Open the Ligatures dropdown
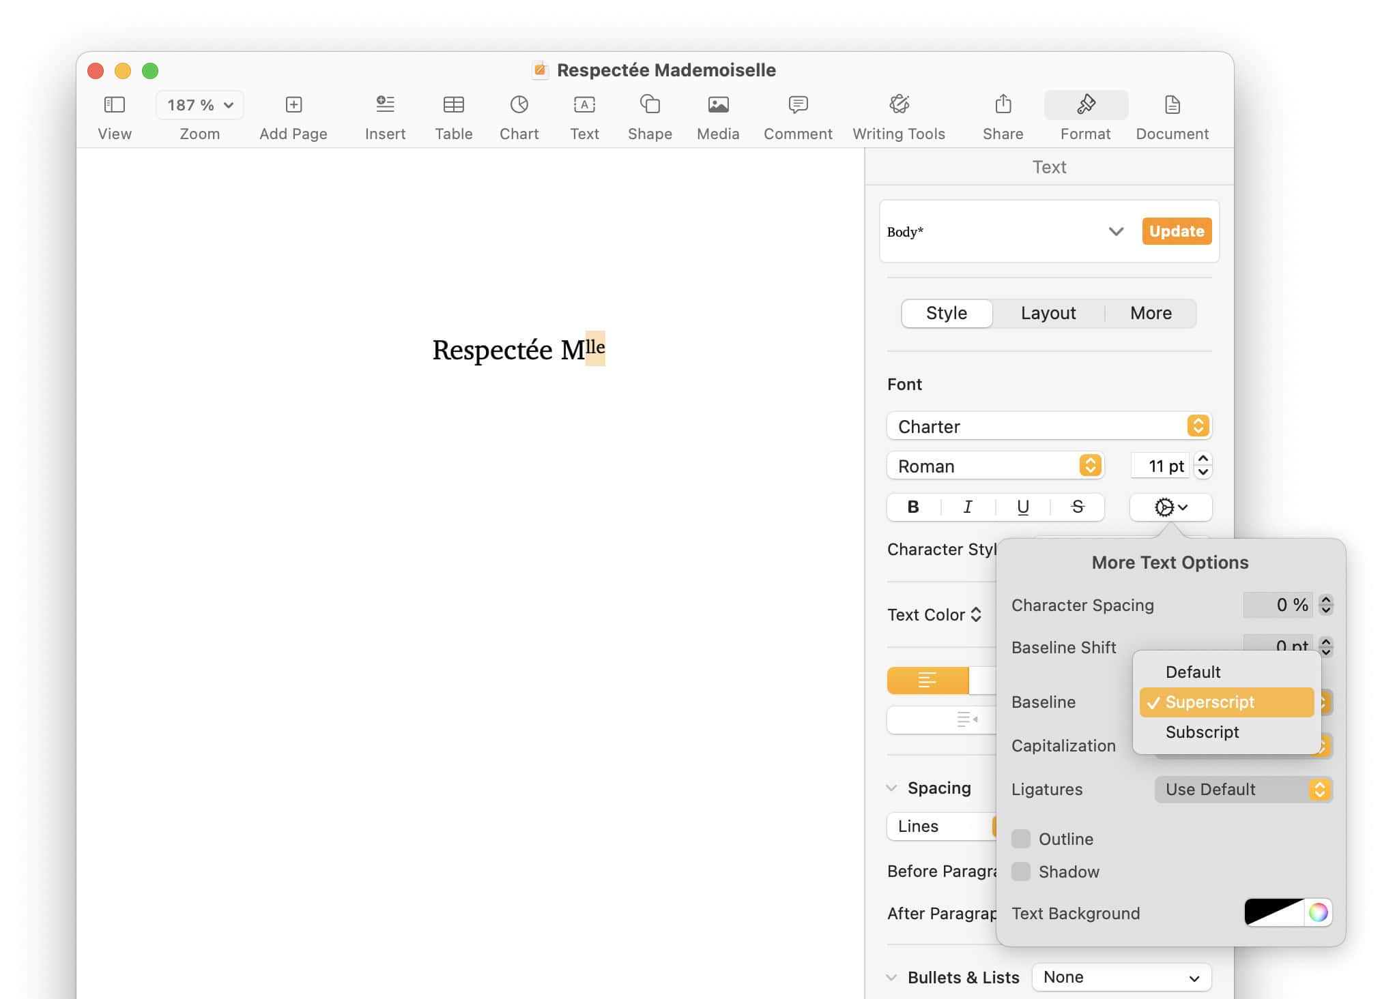Screen dimensions: 1395x999 [1242, 789]
